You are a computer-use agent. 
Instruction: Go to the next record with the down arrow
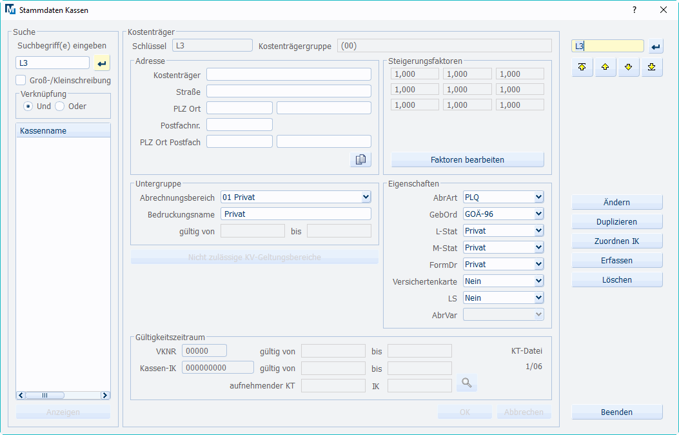click(x=629, y=67)
